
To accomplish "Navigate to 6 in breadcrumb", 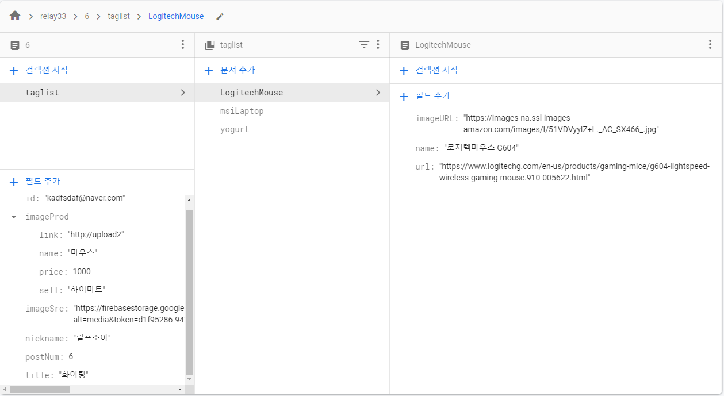I will [x=87, y=16].
